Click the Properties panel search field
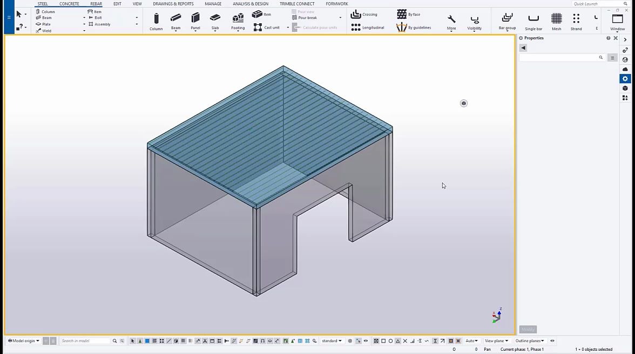 562,58
